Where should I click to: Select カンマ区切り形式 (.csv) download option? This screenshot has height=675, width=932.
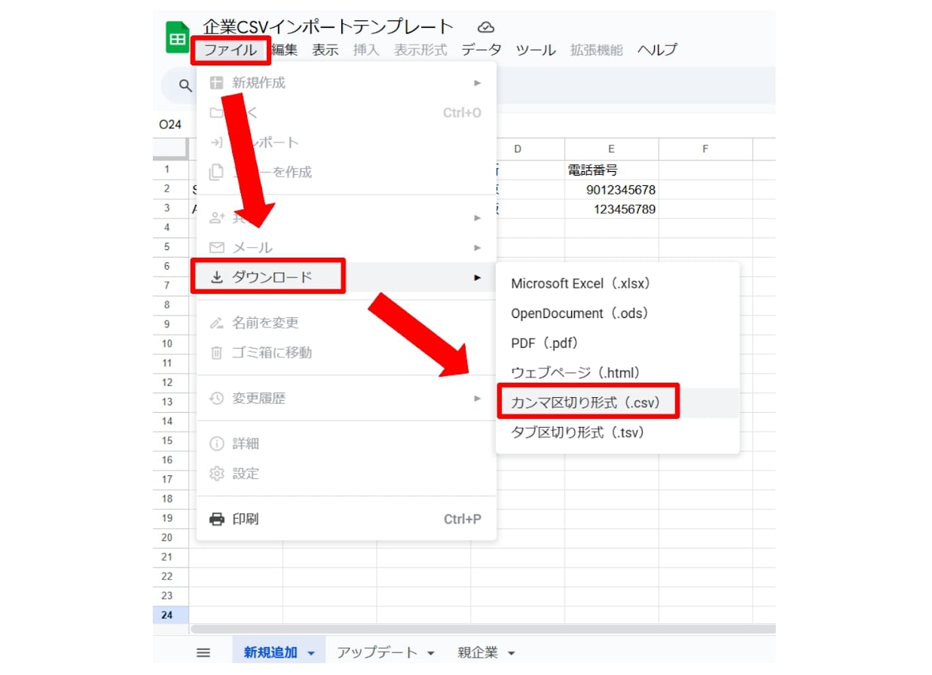tap(585, 403)
